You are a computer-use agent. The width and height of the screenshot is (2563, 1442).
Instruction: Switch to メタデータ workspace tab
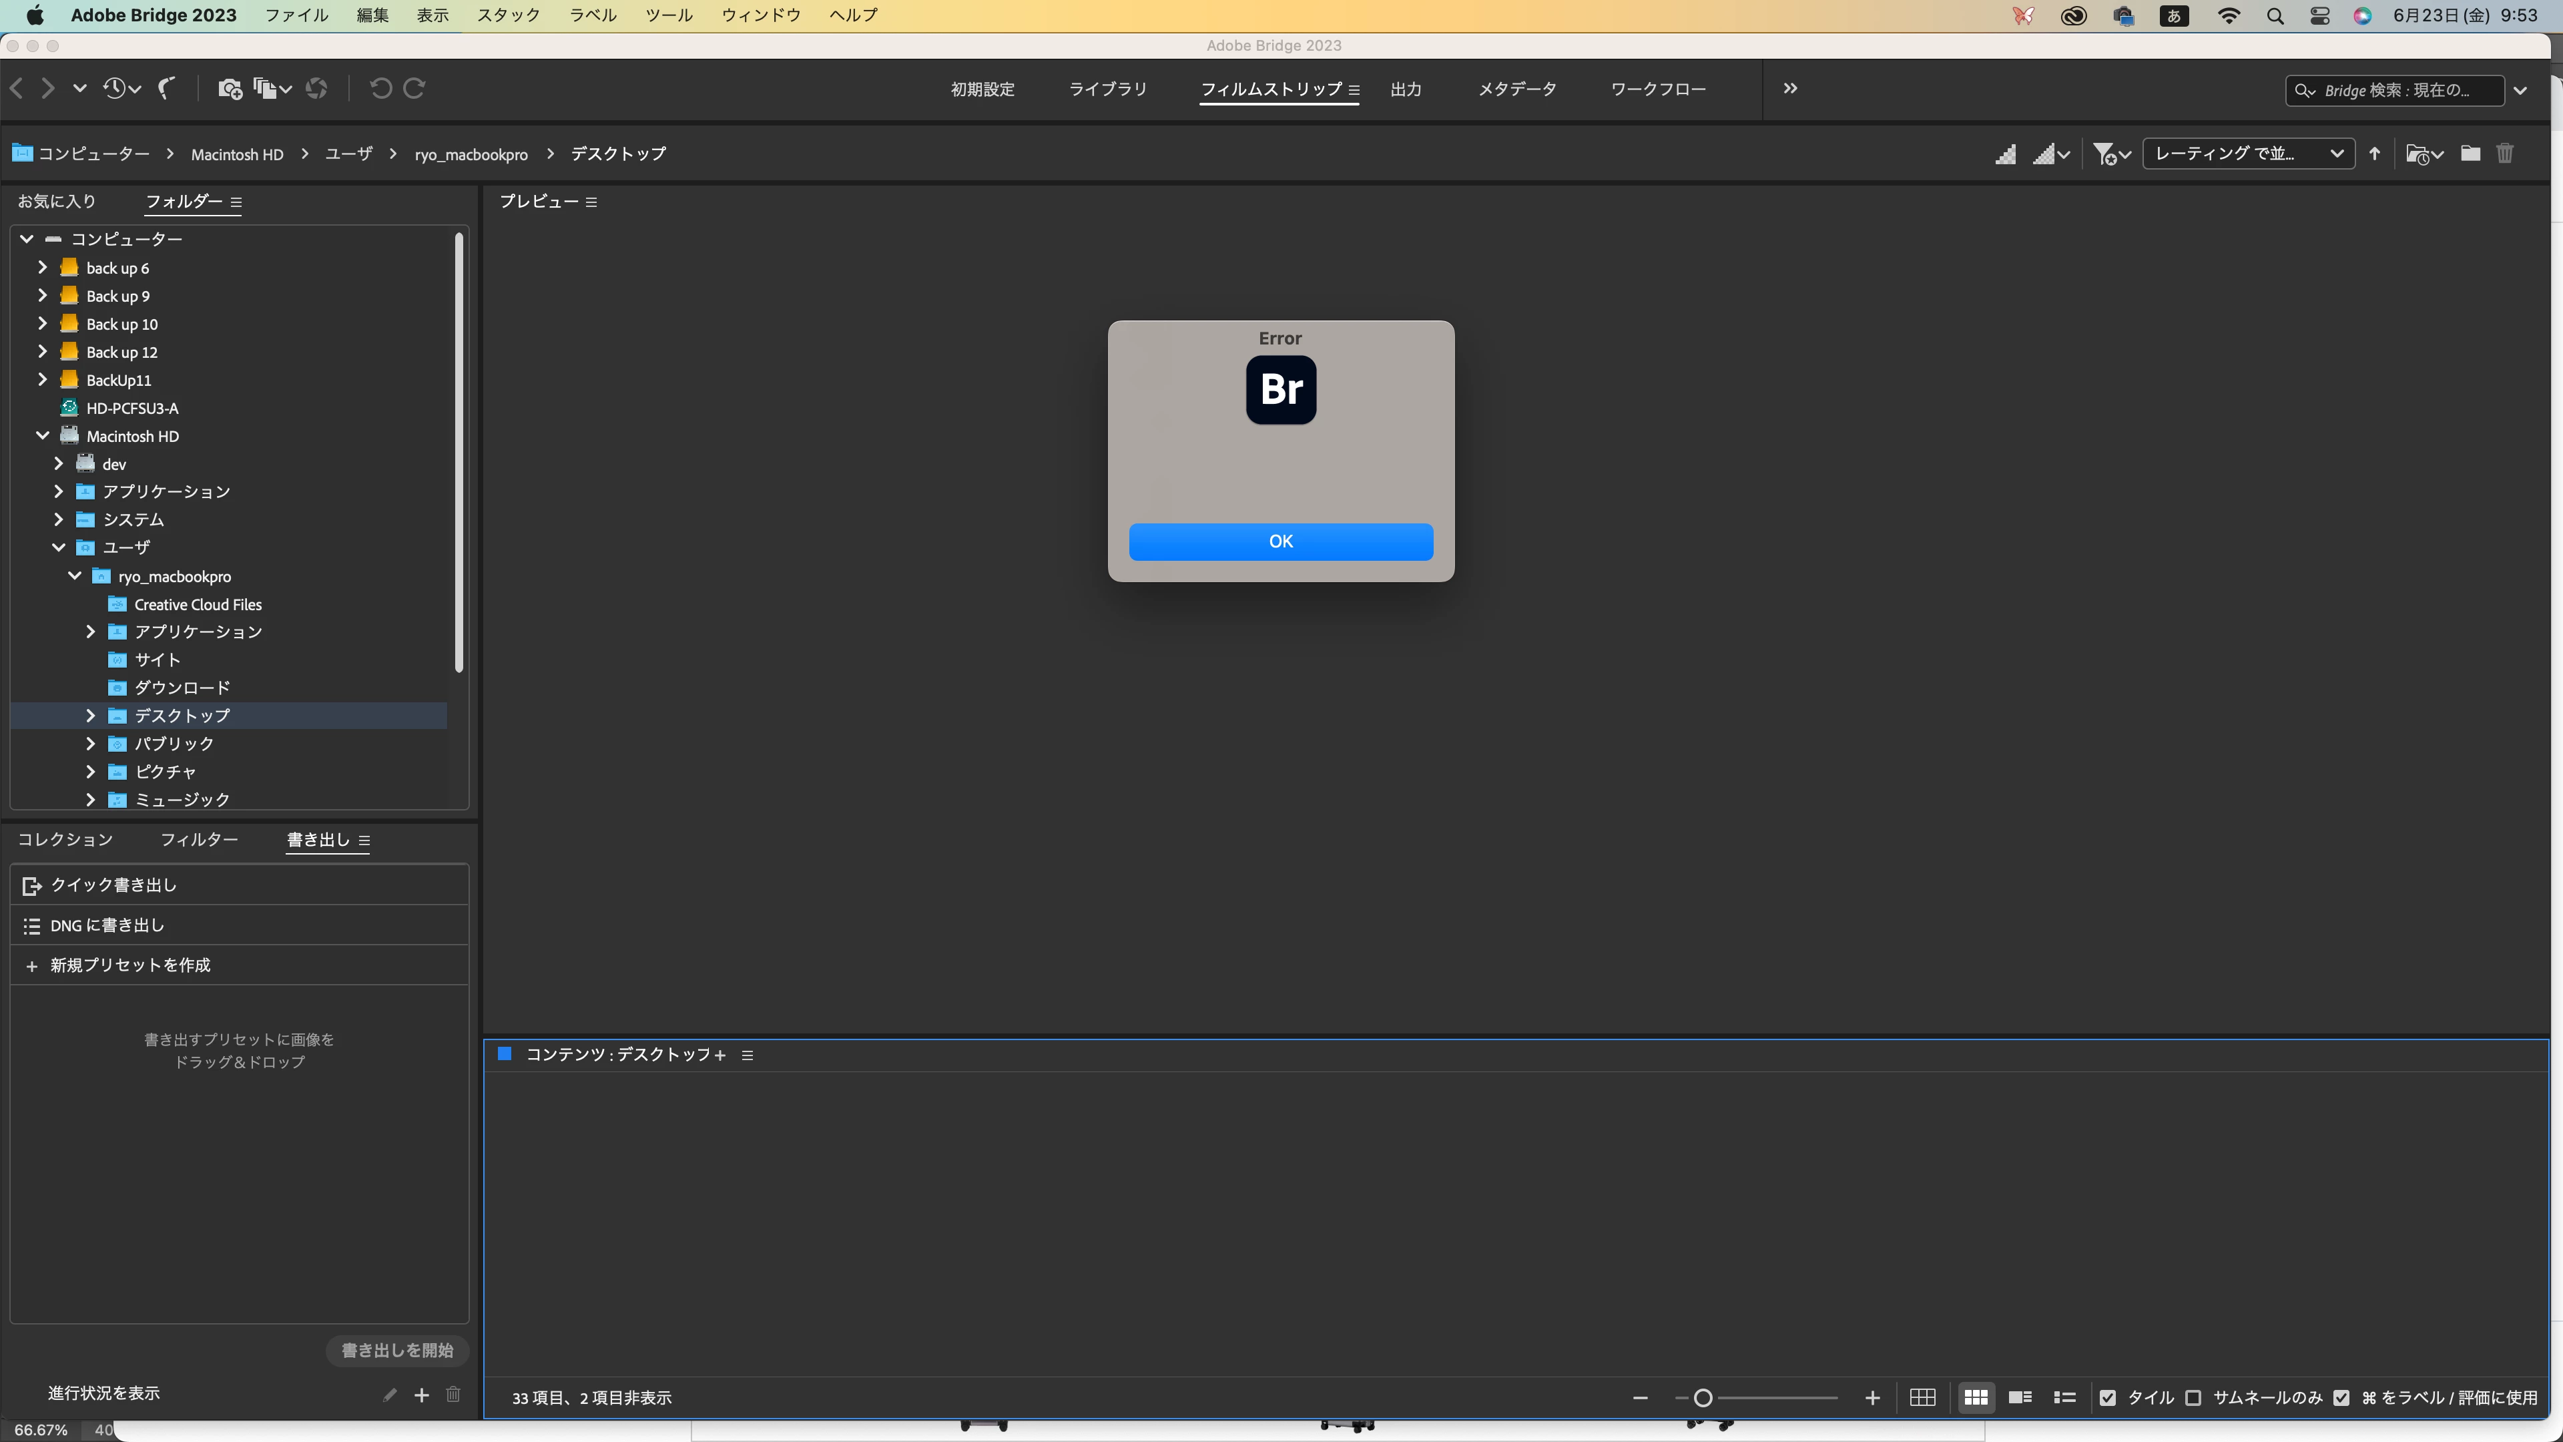click(x=1516, y=89)
